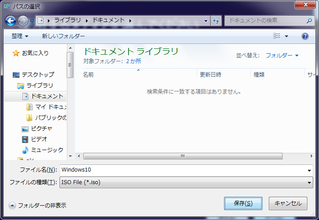The width and height of the screenshot is (319, 220).
Task: Collapse folders with フォルダーの非表示
Action: point(38,206)
